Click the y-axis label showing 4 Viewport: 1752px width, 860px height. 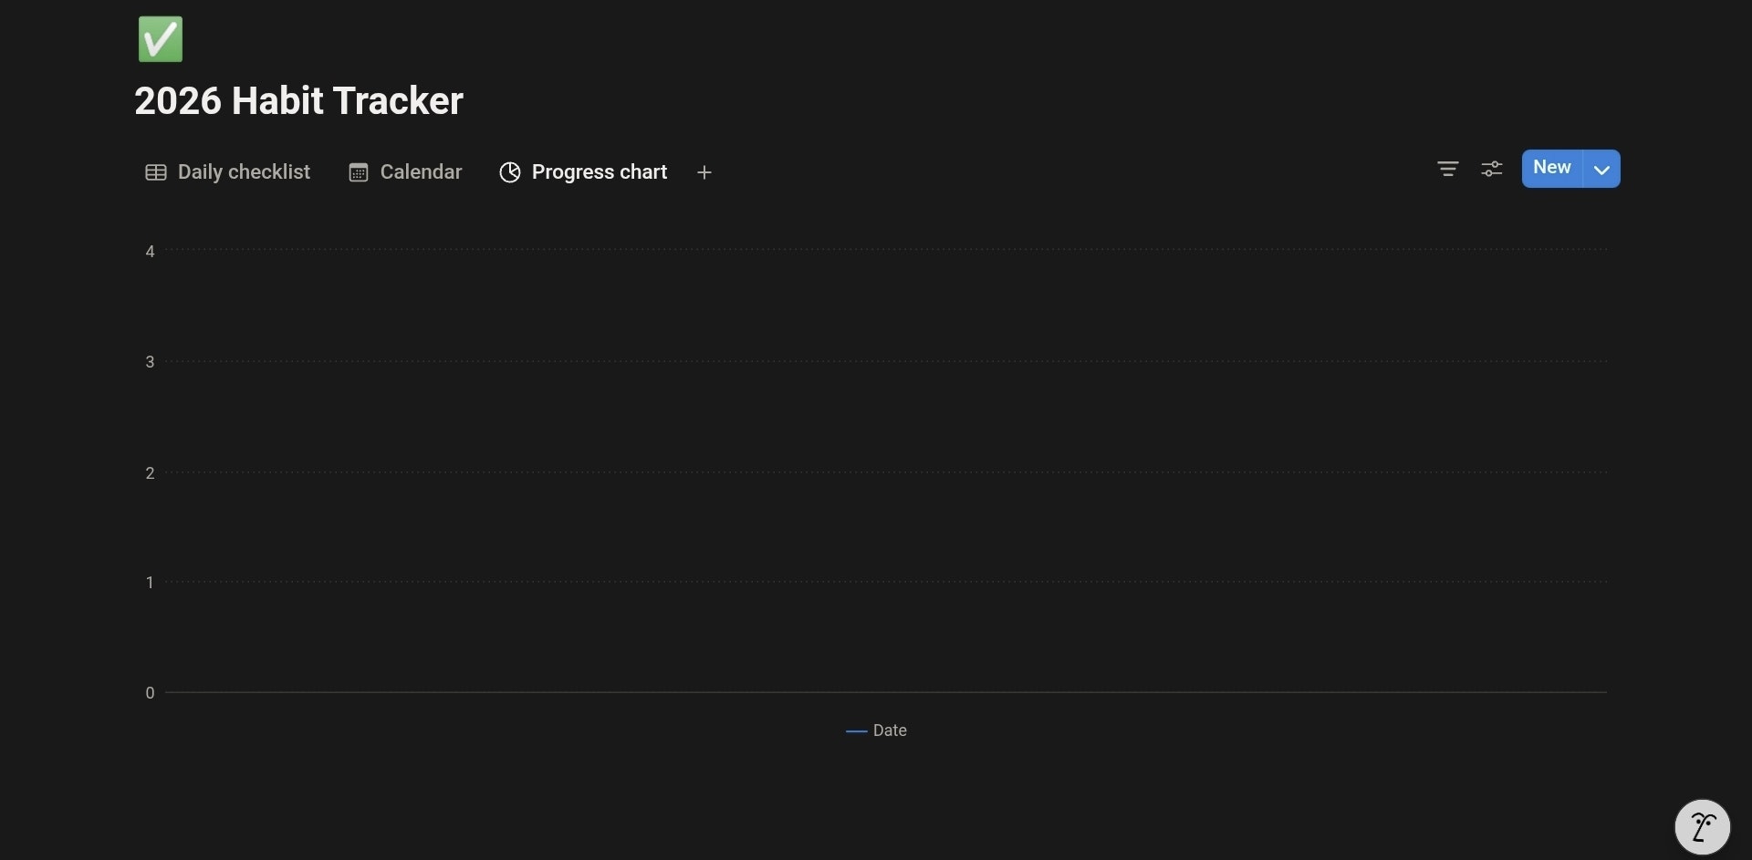(x=150, y=252)
